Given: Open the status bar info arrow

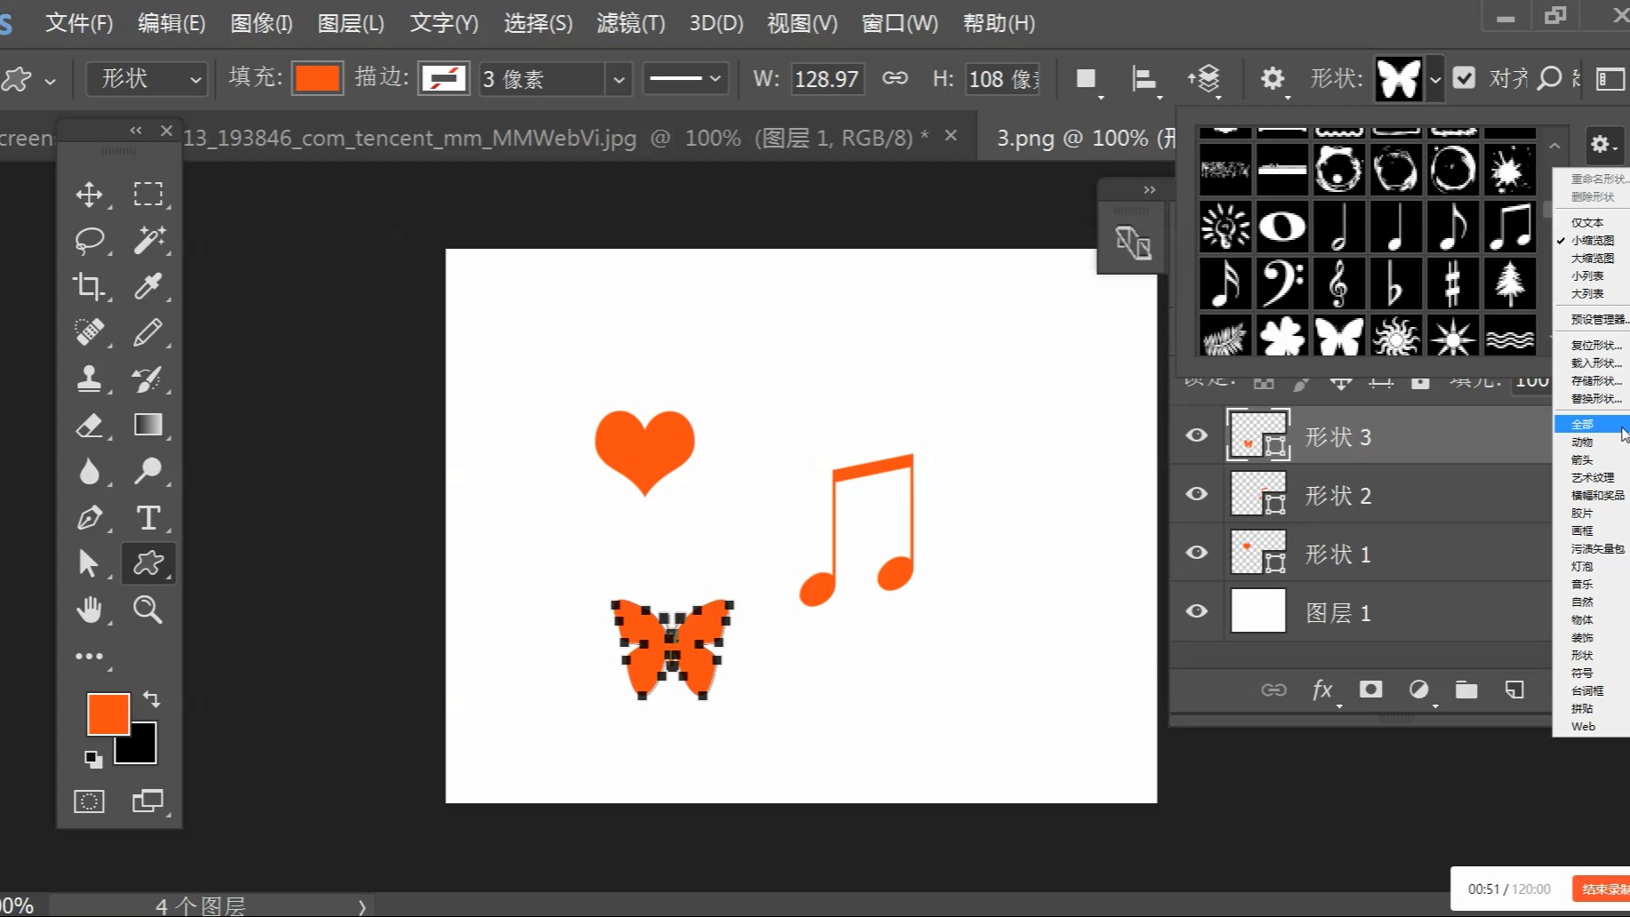Looking at the screenshot, I should [x=362, y=907].
